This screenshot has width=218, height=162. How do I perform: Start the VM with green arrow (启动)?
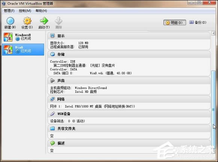tap(44, 21)
